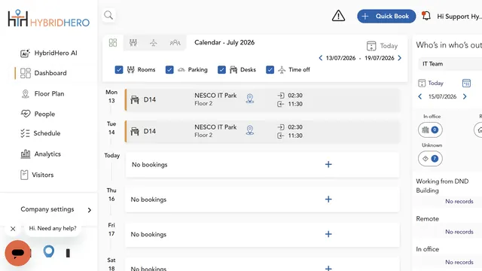This screenshot has width=482, height=271.
Task: Uncheck the Parking filter checkbox
Action: [x=169, y=70]
